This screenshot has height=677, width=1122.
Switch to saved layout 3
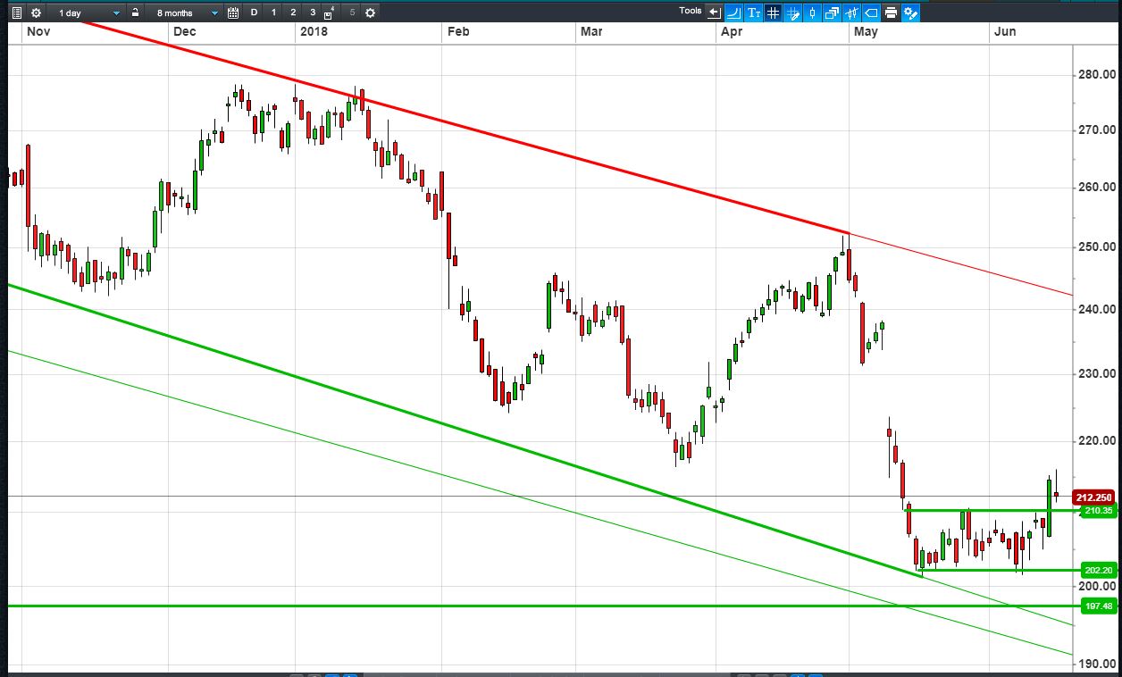coord(313,13)
